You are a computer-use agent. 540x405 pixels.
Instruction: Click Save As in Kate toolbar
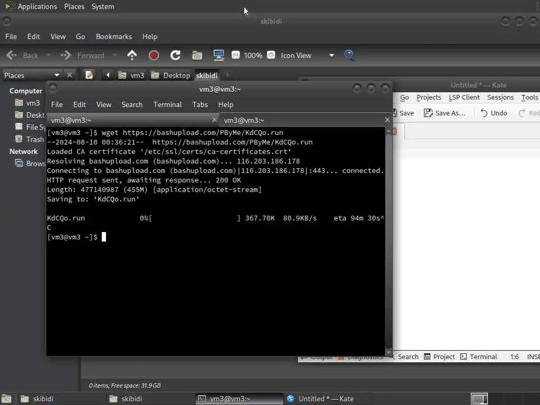coord(445,113)
